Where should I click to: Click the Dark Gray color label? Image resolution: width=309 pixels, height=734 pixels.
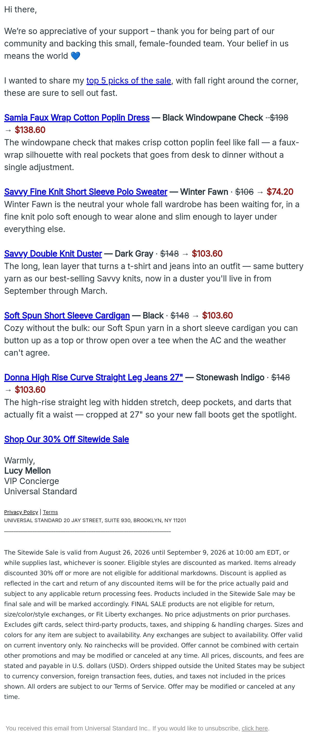click(134, 254)
